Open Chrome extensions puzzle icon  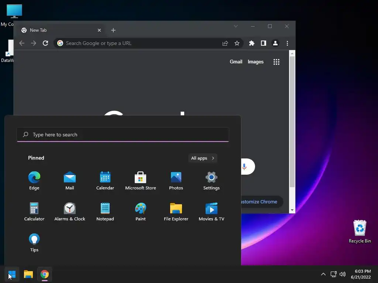(x=252, y=43)
